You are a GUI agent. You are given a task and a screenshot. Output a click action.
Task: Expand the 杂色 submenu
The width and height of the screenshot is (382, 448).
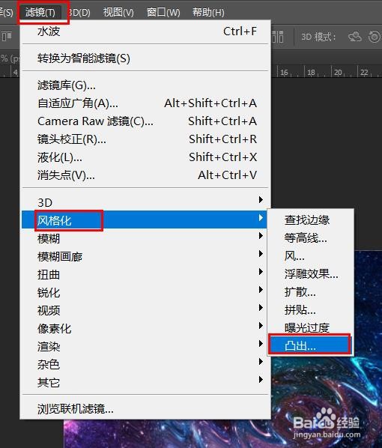pyautogui.click(x=145, y=364)
